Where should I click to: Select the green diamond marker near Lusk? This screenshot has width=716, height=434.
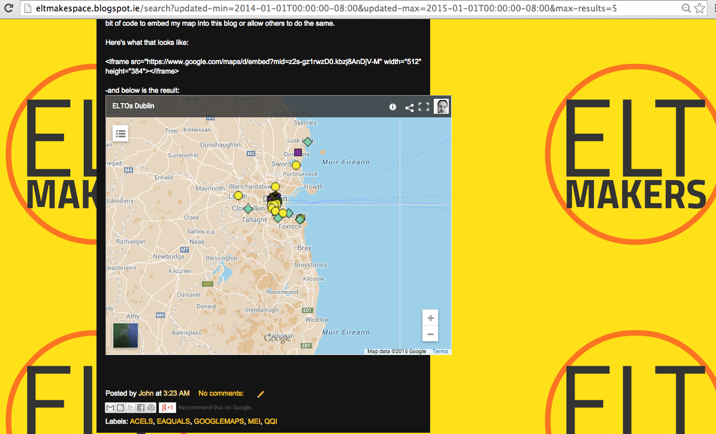coord(308,142)
